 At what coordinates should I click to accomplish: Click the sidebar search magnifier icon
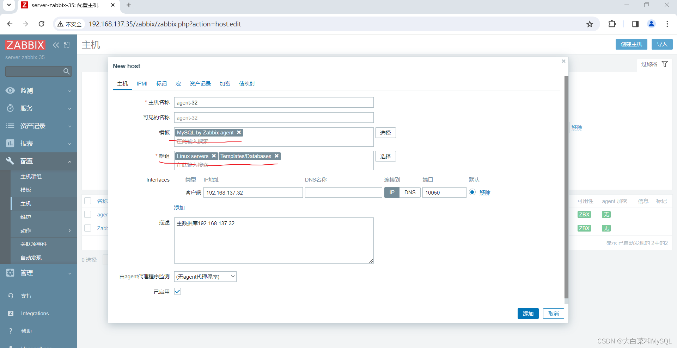click(x=66, y=71)
